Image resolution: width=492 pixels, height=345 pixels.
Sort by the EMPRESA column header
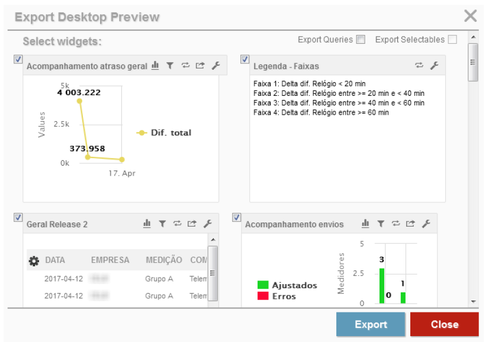click(x=110, y=260)
